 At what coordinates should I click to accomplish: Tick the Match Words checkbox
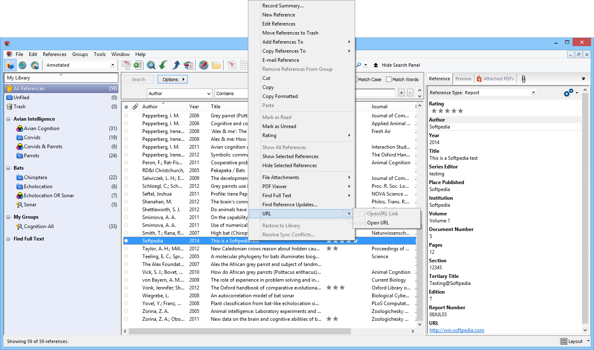(x=389, y=79)
